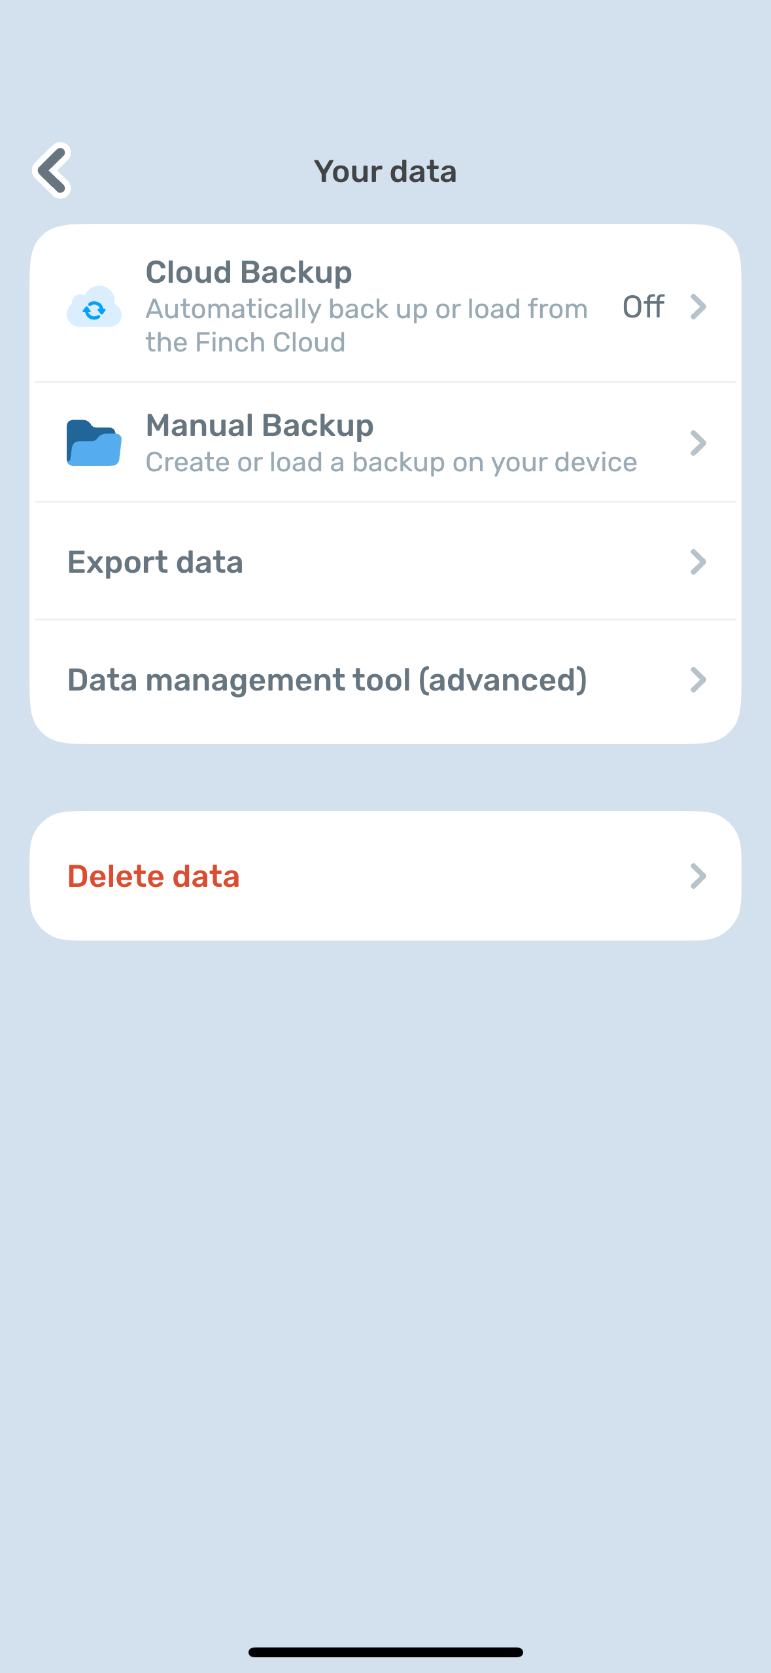Open the Data management tool chevron
The height and width of the screenshot is (1673, 771).
pyautogui.click(x=698, y=679)
